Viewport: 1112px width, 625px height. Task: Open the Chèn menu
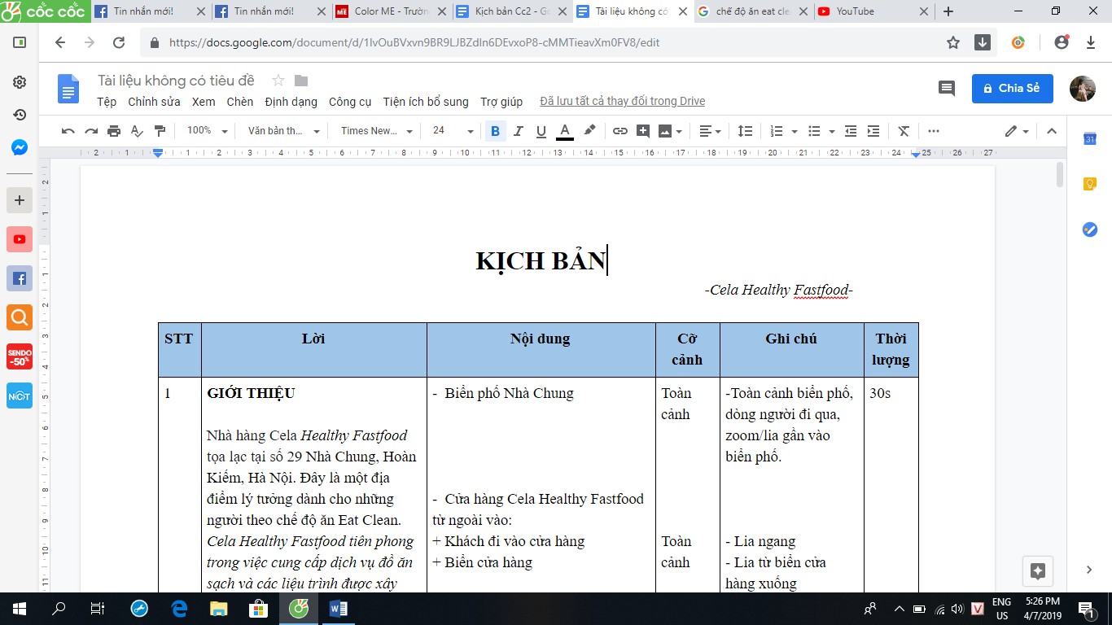[240, 102]
